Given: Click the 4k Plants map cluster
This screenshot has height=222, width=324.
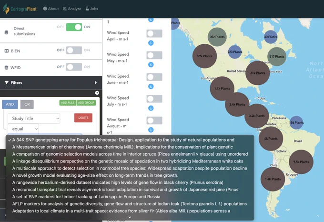Looking at the screenshot, I should pos(271,139).
